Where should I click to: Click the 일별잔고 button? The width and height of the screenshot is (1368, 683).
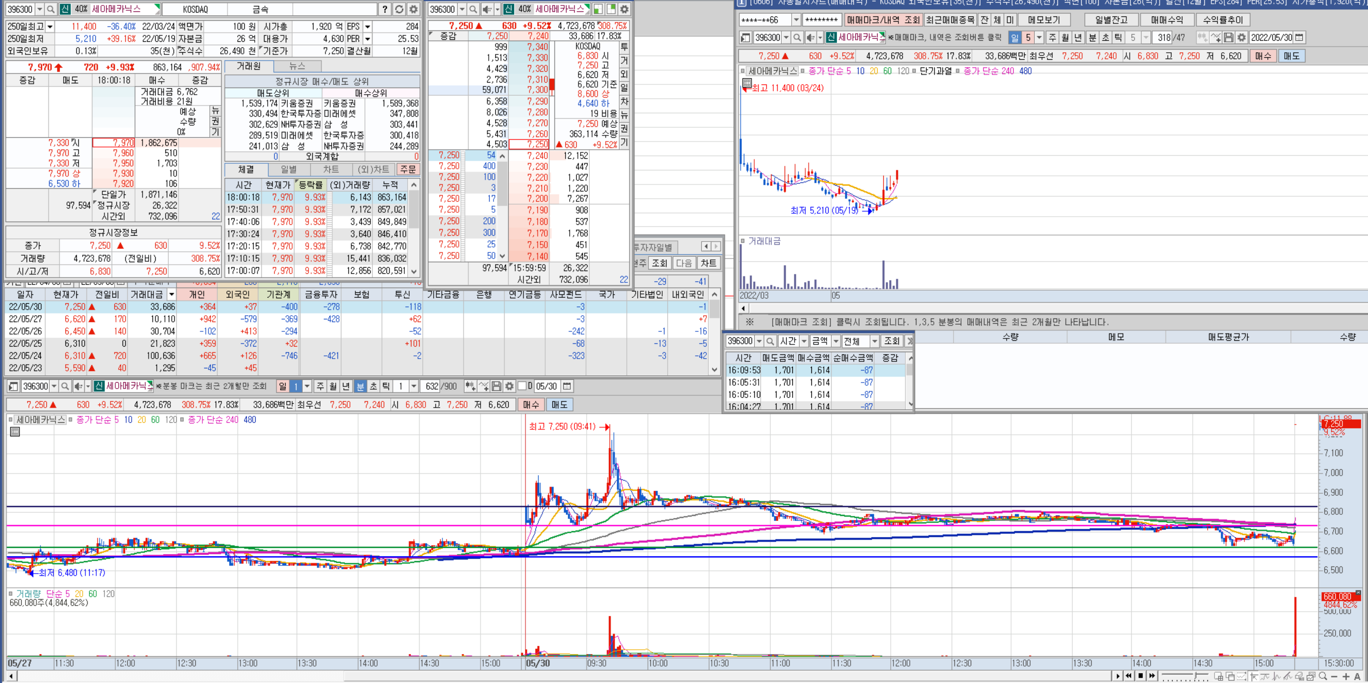1111,20
